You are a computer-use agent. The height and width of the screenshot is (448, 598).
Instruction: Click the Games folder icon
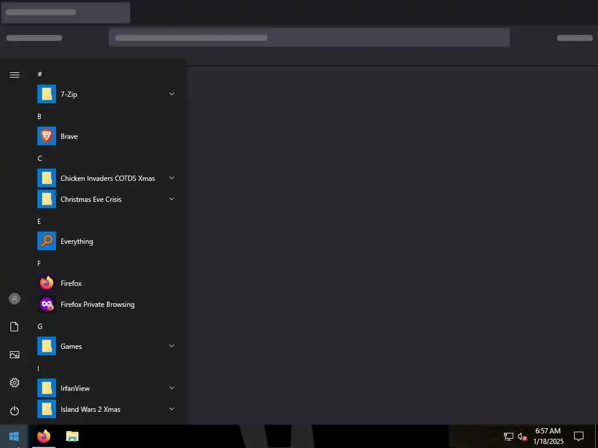coord(47,346)
